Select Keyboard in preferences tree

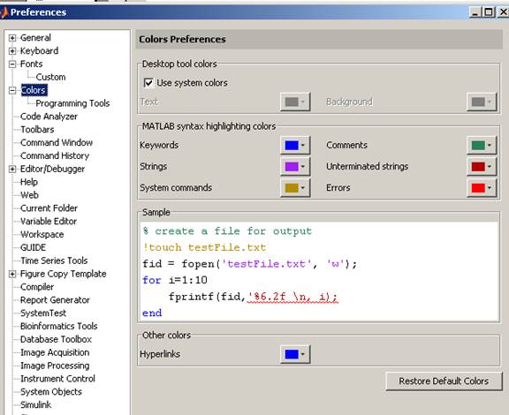click(x=39, y=50)
